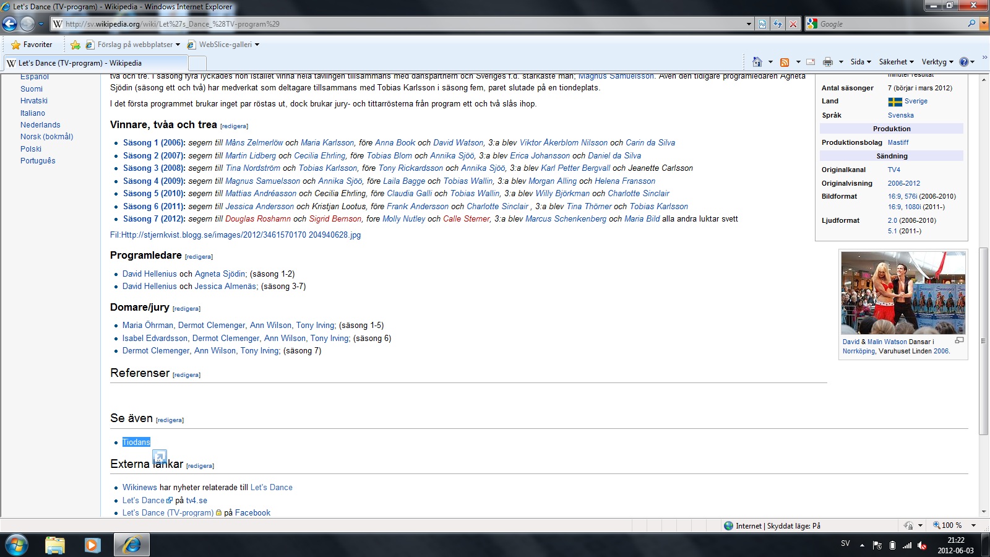
Task: Click the battery tray icon
Action: click(892, 545)
